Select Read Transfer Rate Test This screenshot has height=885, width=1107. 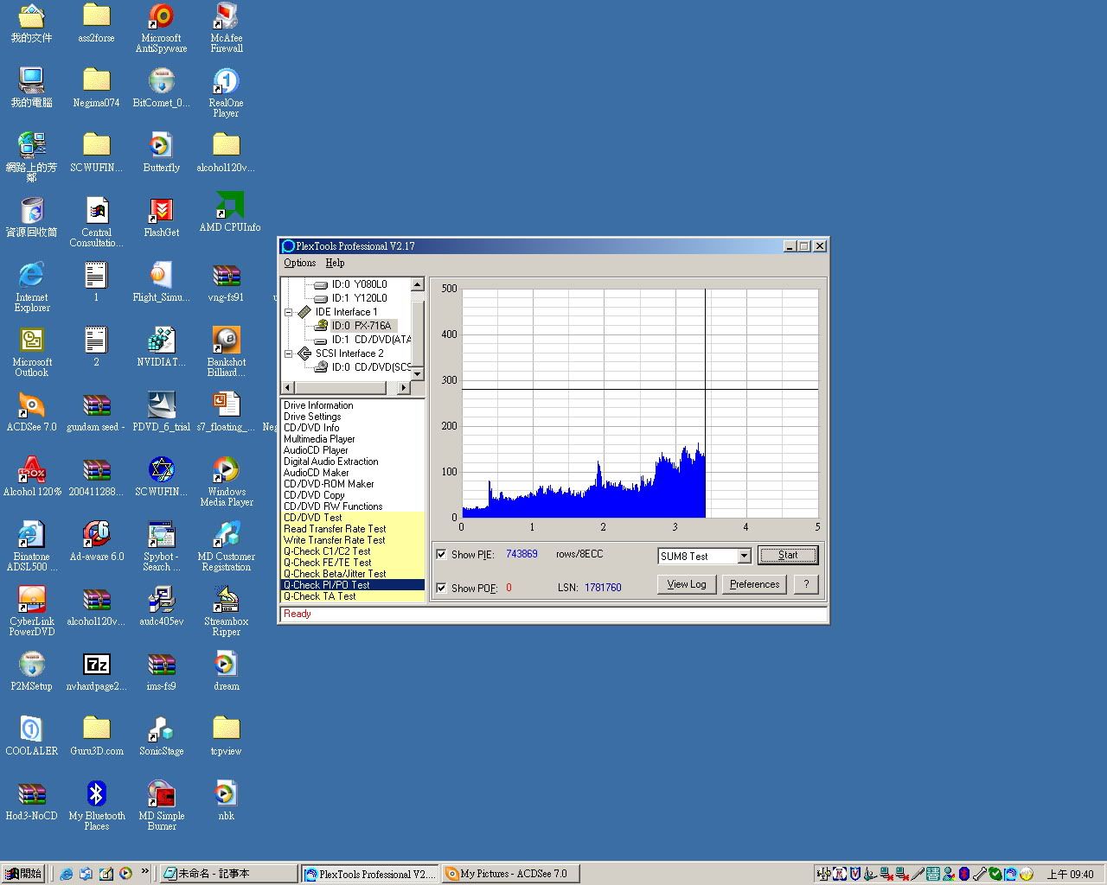(353, 529)
